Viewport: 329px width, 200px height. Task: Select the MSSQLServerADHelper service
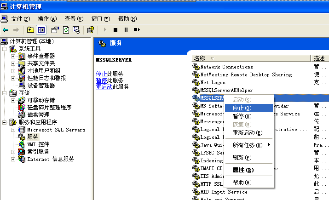pos(226,91)
